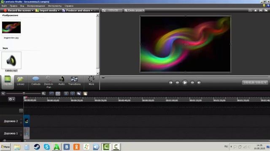Open the Audio tab
This screenshot has height=151, width=270.
(62, 81)
